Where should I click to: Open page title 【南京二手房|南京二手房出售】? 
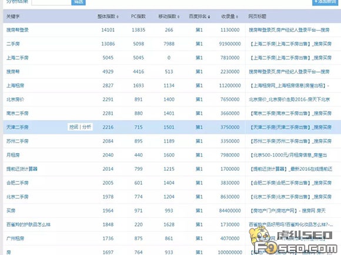(x=290, y=114)
